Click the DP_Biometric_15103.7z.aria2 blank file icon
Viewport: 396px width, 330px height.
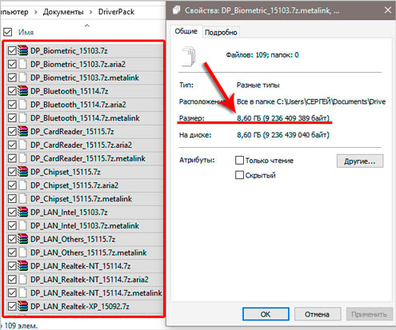[x=23, y=64]
